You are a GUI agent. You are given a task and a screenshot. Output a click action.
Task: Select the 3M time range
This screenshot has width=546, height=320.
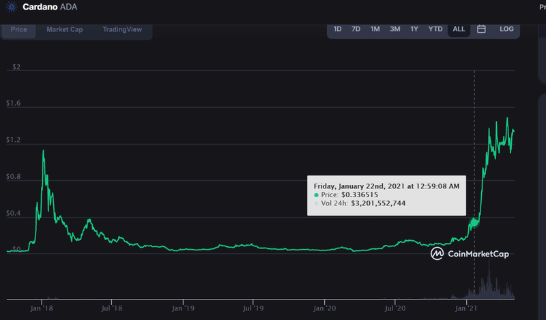click(x=395, y=29)
